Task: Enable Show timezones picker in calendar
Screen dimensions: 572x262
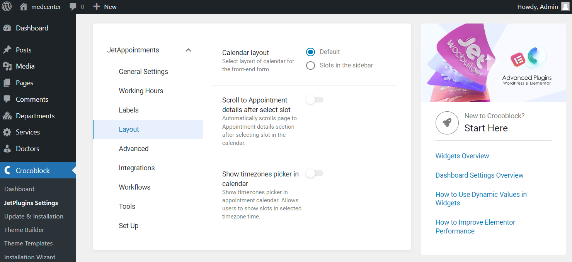Action: 315,173
